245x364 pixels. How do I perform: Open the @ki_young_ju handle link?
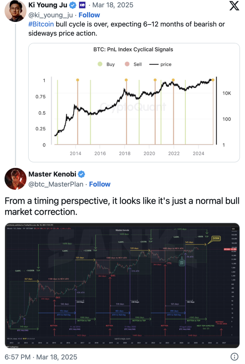pyautogui.click(x=50, y=15)
